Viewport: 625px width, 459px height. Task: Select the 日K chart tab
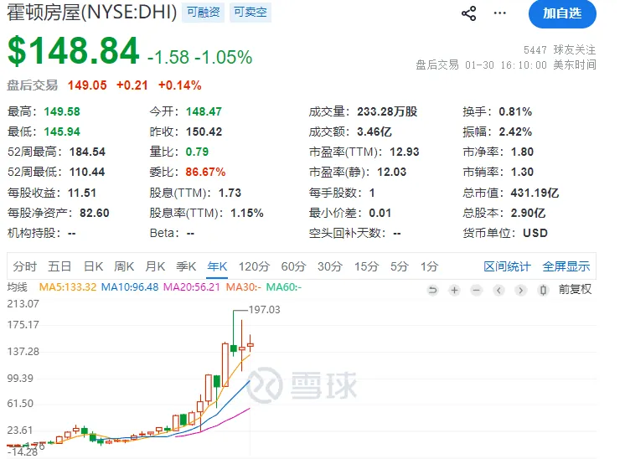click(x=93, y=266)
